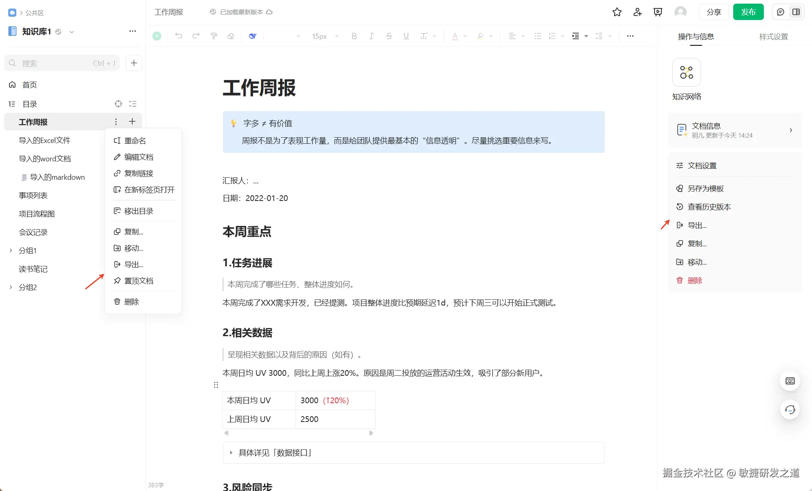Open the Knowledge Network (知识网络) icon

pyautogui.click(x=686, y=73)
